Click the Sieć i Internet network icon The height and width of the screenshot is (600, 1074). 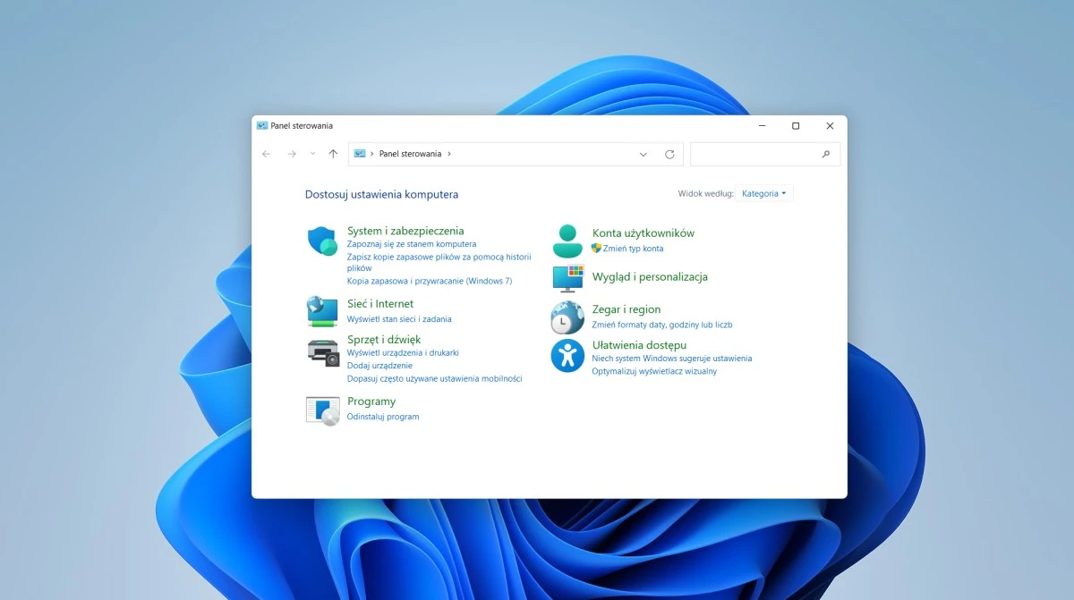tap(322, 310)
